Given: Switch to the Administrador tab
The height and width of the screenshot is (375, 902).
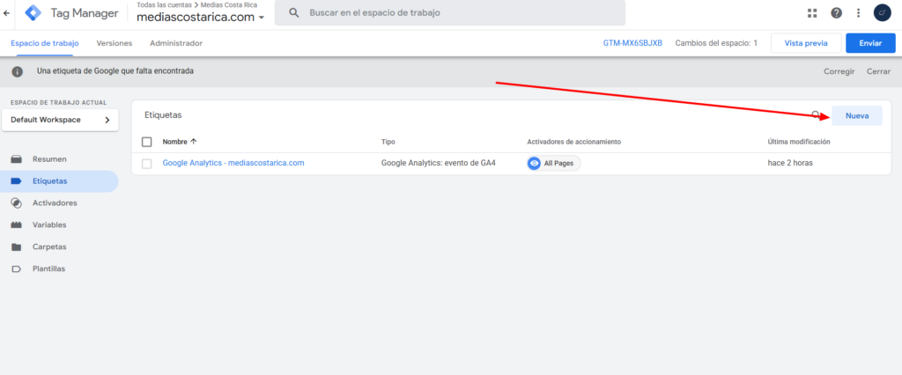Looking at the screenshot, I should click(176, 43).
